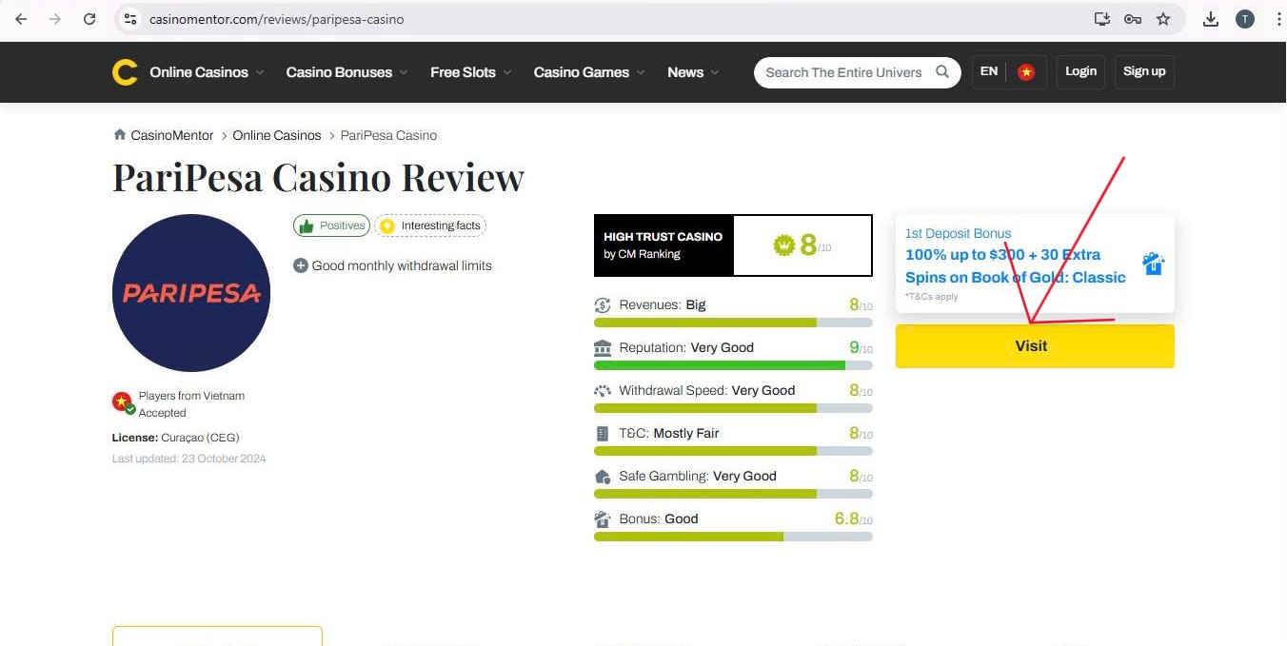The image size is (1287, 646).
Task: Go to CasinoMentor breadcrumb link
Action: tap(172, 135)
